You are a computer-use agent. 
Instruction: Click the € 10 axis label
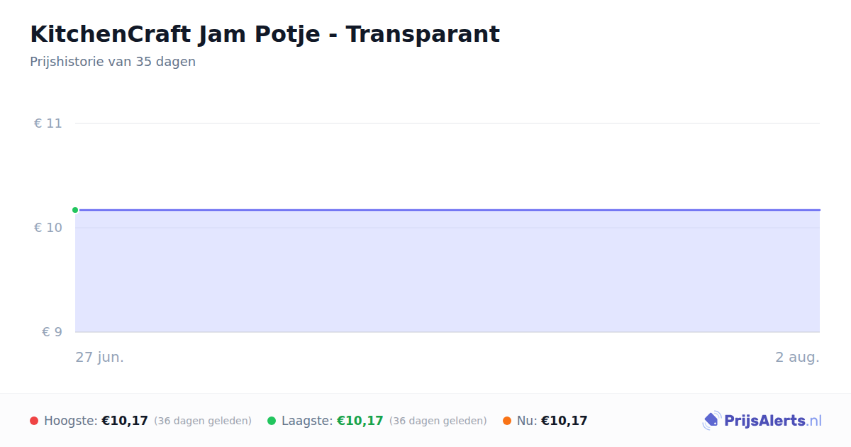48,228
